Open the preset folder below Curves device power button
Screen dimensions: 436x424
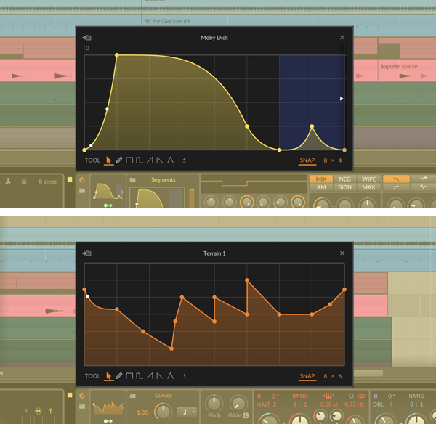point(82,407)
